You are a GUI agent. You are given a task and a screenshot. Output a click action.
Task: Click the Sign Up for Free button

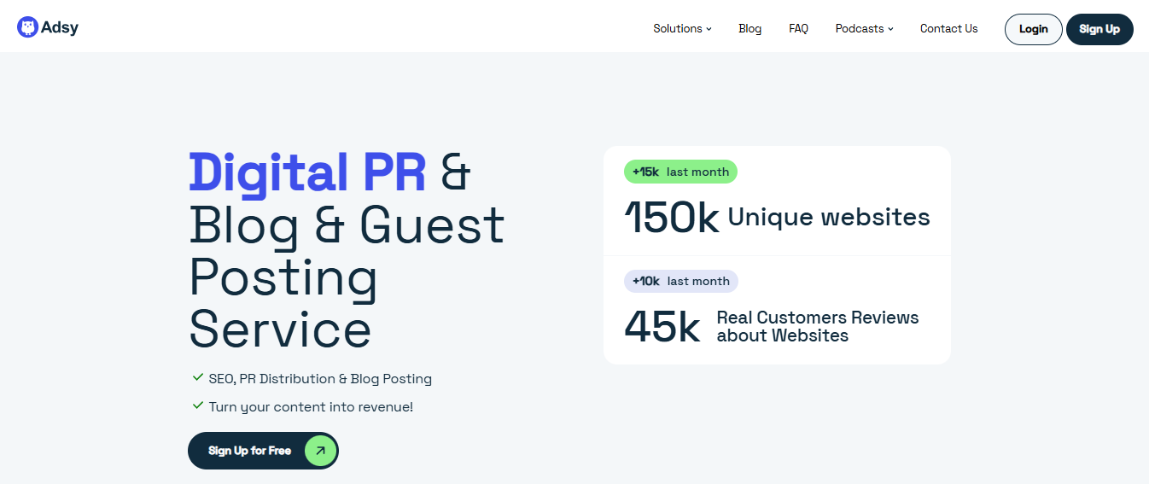263,451
